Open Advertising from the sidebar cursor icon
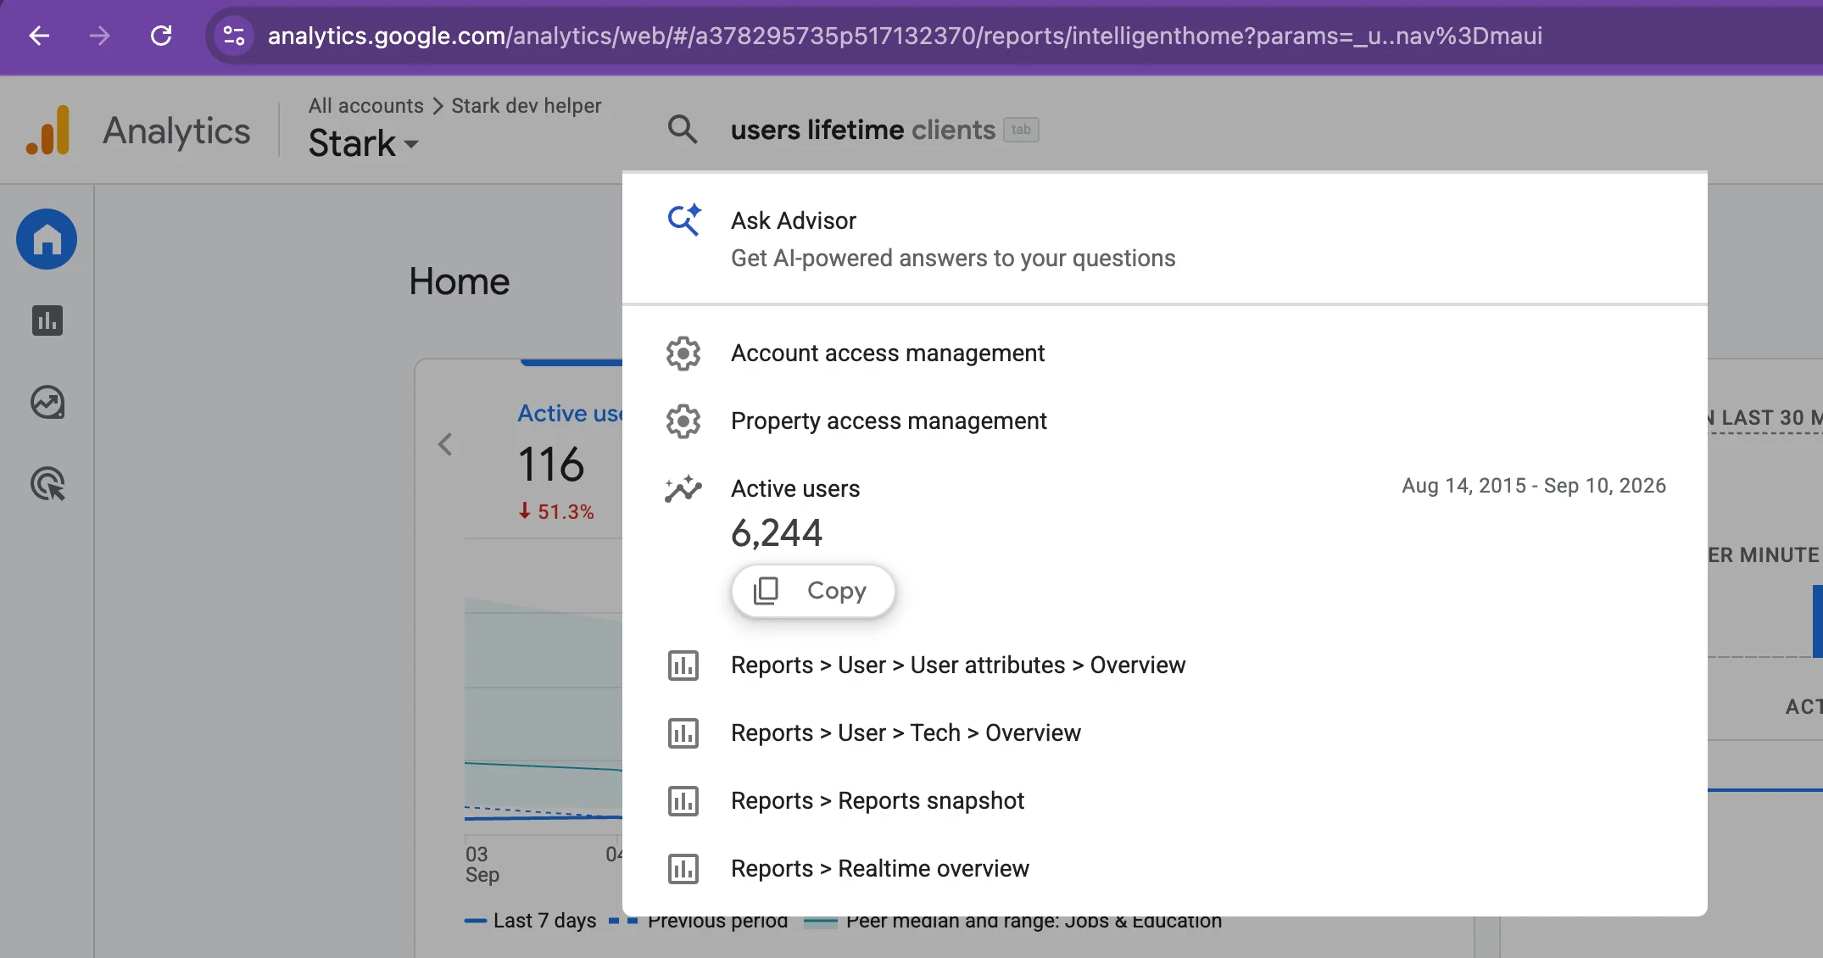The image size is (1823, 958). (x=47, y=484)
